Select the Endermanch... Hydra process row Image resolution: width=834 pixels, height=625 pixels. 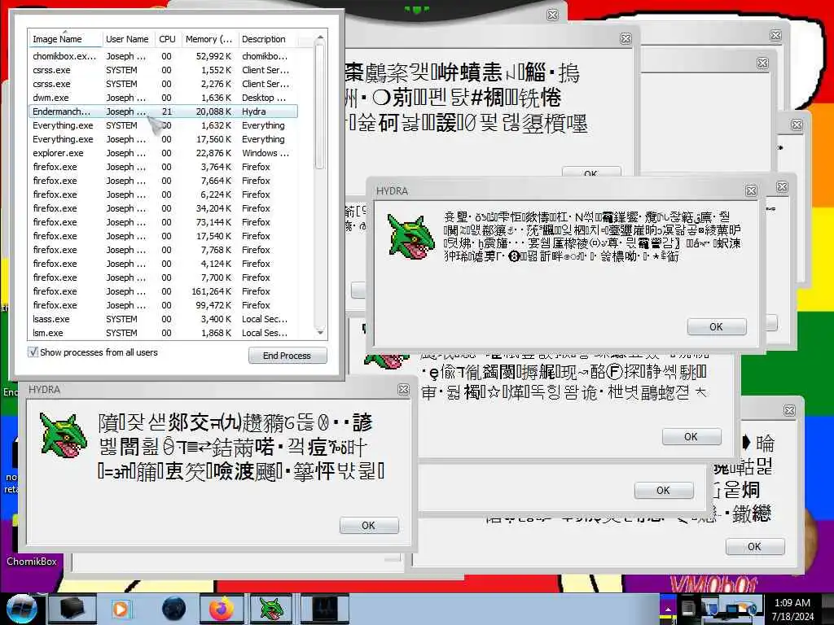pyautogui.click(x=163, y=111)
